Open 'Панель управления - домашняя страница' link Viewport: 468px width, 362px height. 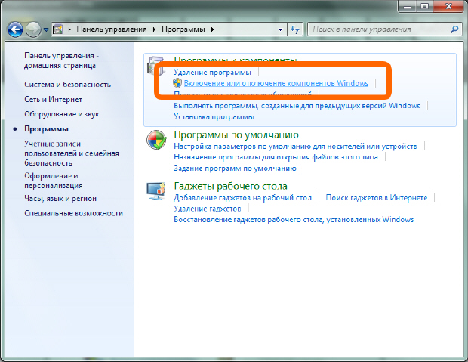[x=61, y=60]
